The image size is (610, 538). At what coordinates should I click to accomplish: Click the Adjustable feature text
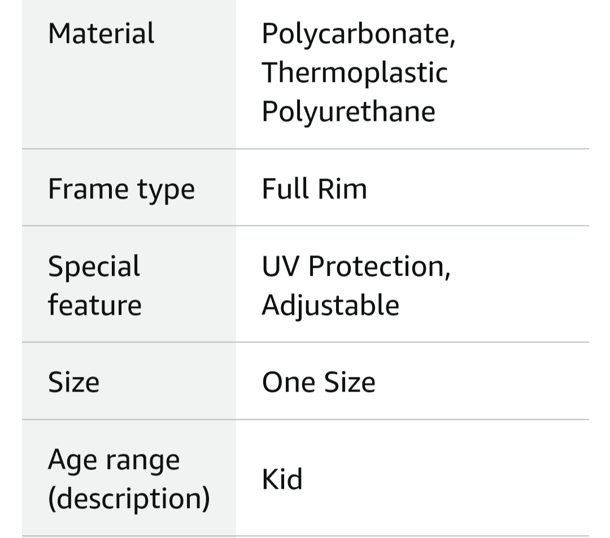point(330,306)
